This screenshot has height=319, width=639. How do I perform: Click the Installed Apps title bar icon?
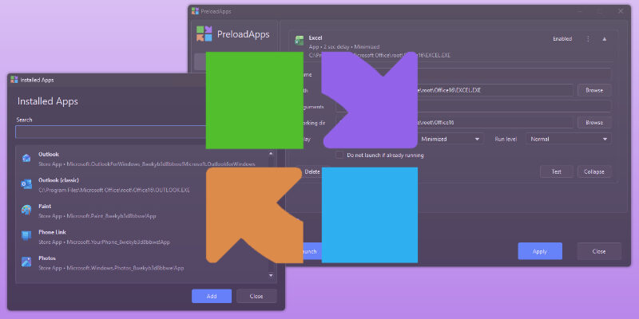coord(14,80)
